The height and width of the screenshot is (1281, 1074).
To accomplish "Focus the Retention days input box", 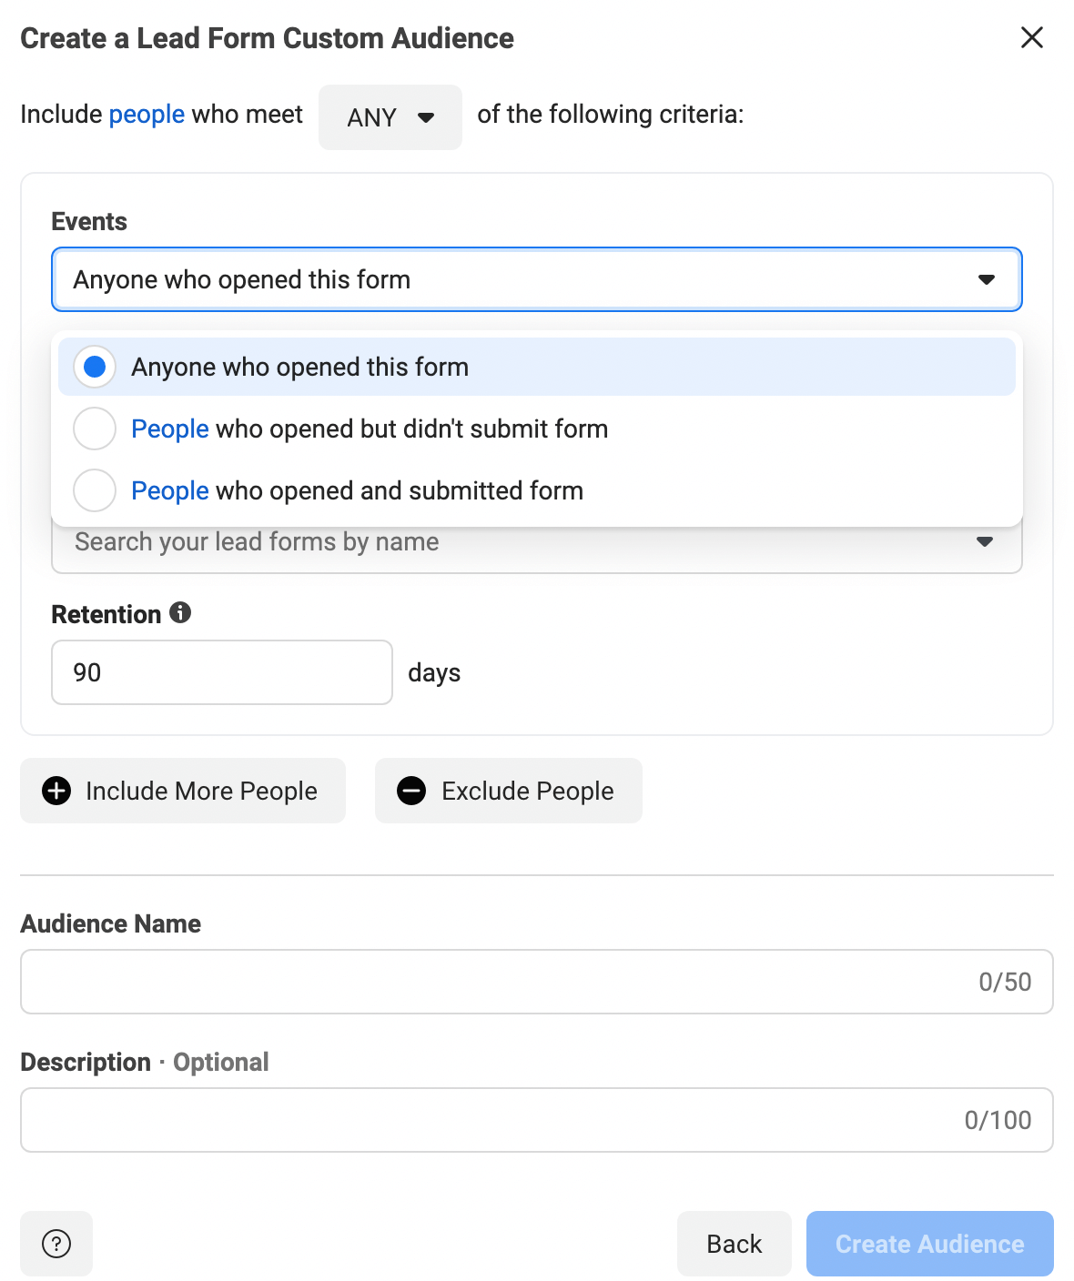I will tap(222, 672).
